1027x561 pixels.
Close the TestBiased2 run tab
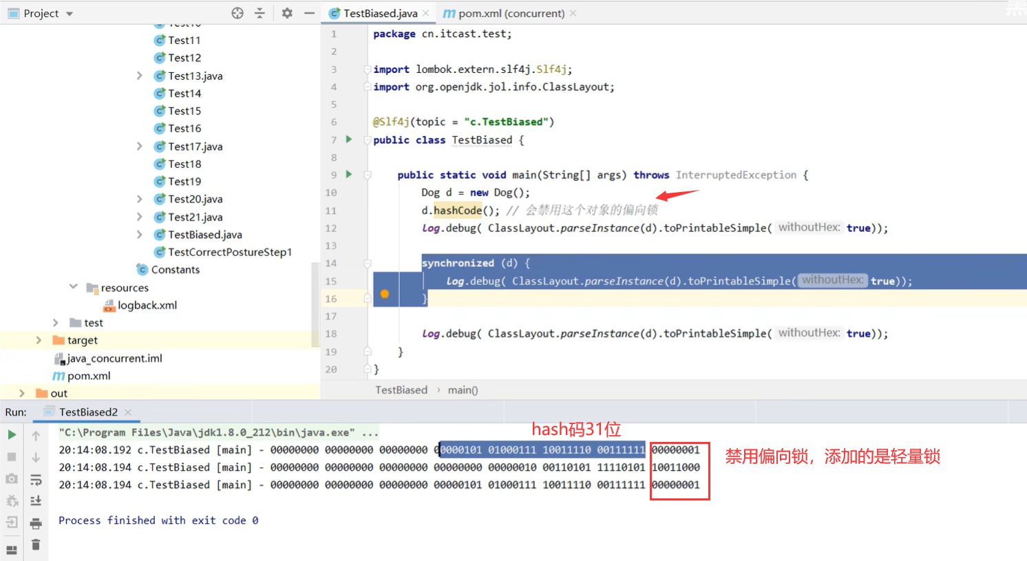tap(128, 412)
